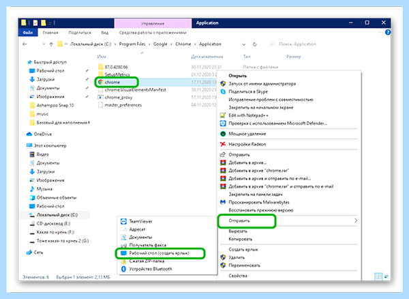409x299 pixels.
Task: Click the Notepad++ icon next to Edit with Notepad++
Action: [223, 115]
